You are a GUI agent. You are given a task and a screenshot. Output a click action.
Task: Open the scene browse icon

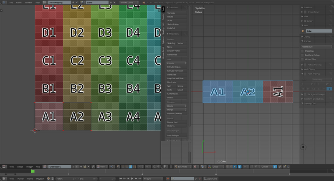click(x=82, y=3)
